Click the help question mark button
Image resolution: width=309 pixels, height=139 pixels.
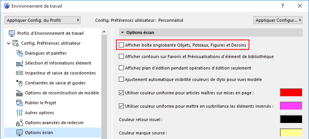coord(283,6)
